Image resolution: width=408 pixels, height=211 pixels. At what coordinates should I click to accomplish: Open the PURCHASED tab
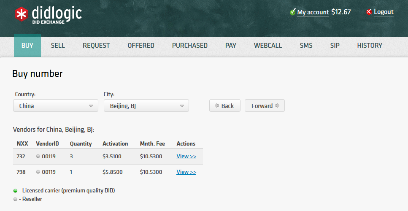(189, 46)
